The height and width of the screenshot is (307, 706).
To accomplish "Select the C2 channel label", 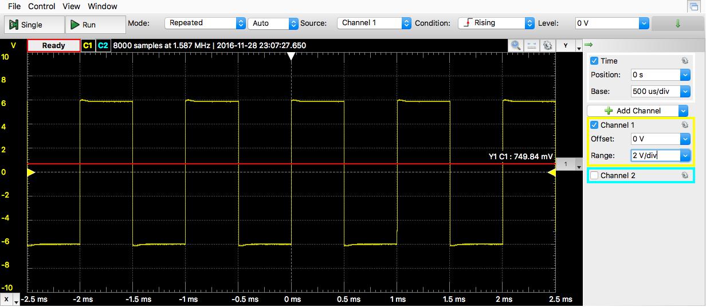I will pos(103,45).
